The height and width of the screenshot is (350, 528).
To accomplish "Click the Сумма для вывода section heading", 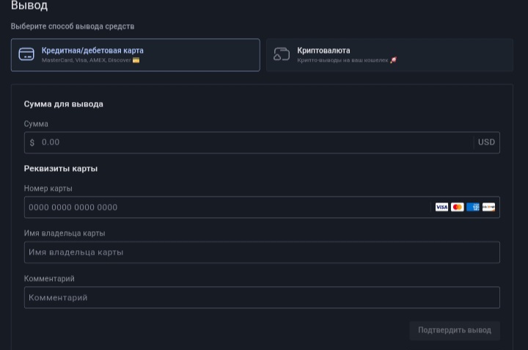I will (x=64, y=104).
